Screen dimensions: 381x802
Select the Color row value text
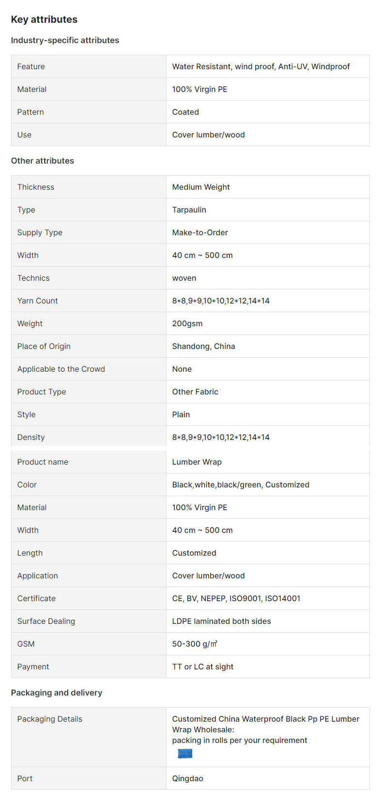pos(241,484)
